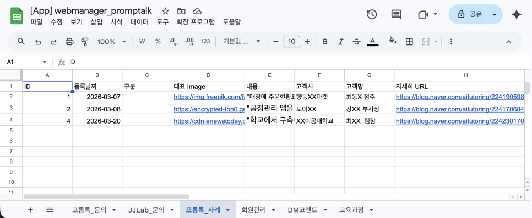532x218 pixels.
Task: Click the horizontal scrollbar thumb
Action: click(x=106, y=197)
